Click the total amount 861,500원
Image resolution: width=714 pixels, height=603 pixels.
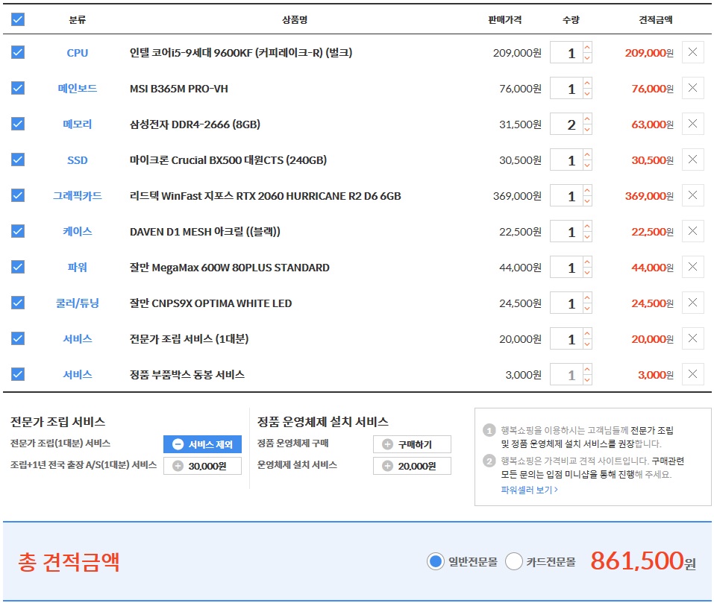[643, 561]
